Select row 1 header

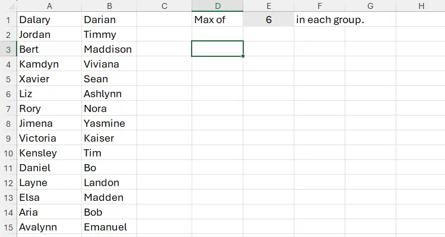(x=8, y=20)
